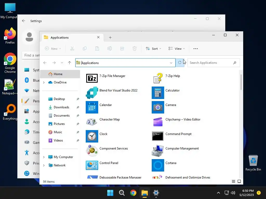Open Firefox desktop shortcut
This screenshot has width=266, height=199.
click(10, 35)
